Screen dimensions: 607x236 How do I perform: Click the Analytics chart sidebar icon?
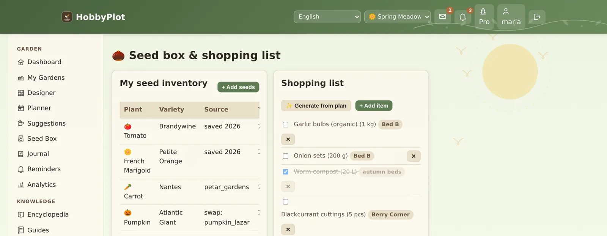(x=21, y=185)
